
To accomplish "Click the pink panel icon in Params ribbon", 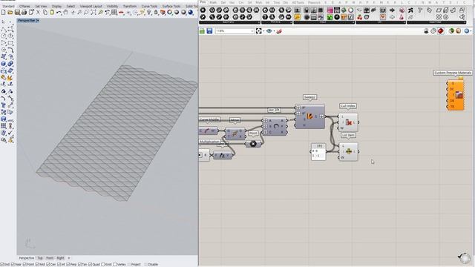I will [330, 10].
